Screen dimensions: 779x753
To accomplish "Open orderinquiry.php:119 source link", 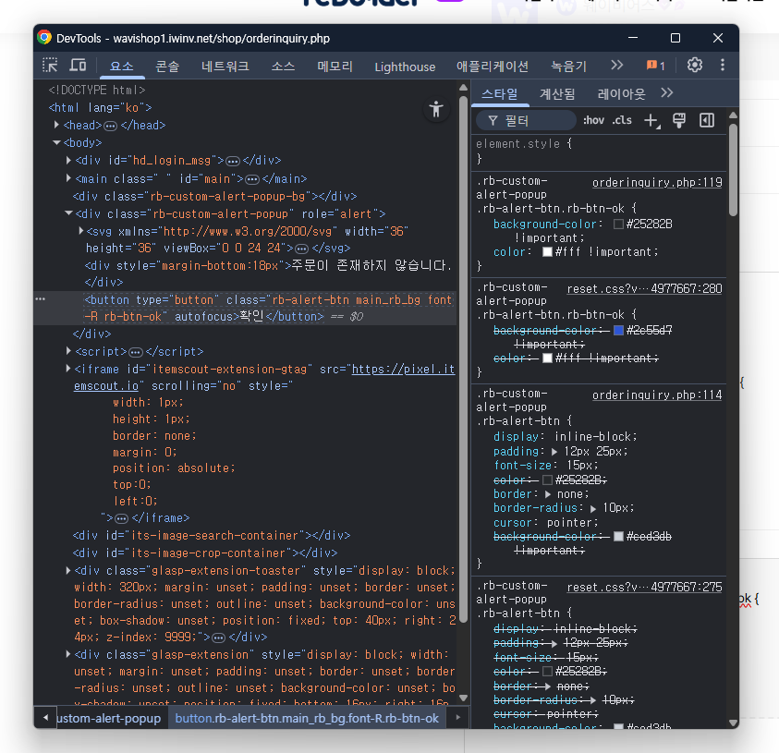I will click(x=657, y=182).
